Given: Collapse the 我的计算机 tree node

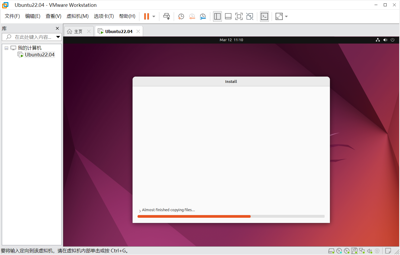Looking at the screenshot, I should click(6, 48).
